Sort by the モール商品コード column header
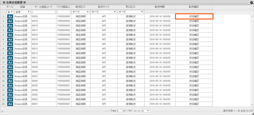This screenshot has height=115, width=254. pos(44,7)
